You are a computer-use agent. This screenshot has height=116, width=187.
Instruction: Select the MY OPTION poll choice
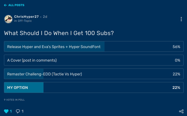tap(18, 88)
